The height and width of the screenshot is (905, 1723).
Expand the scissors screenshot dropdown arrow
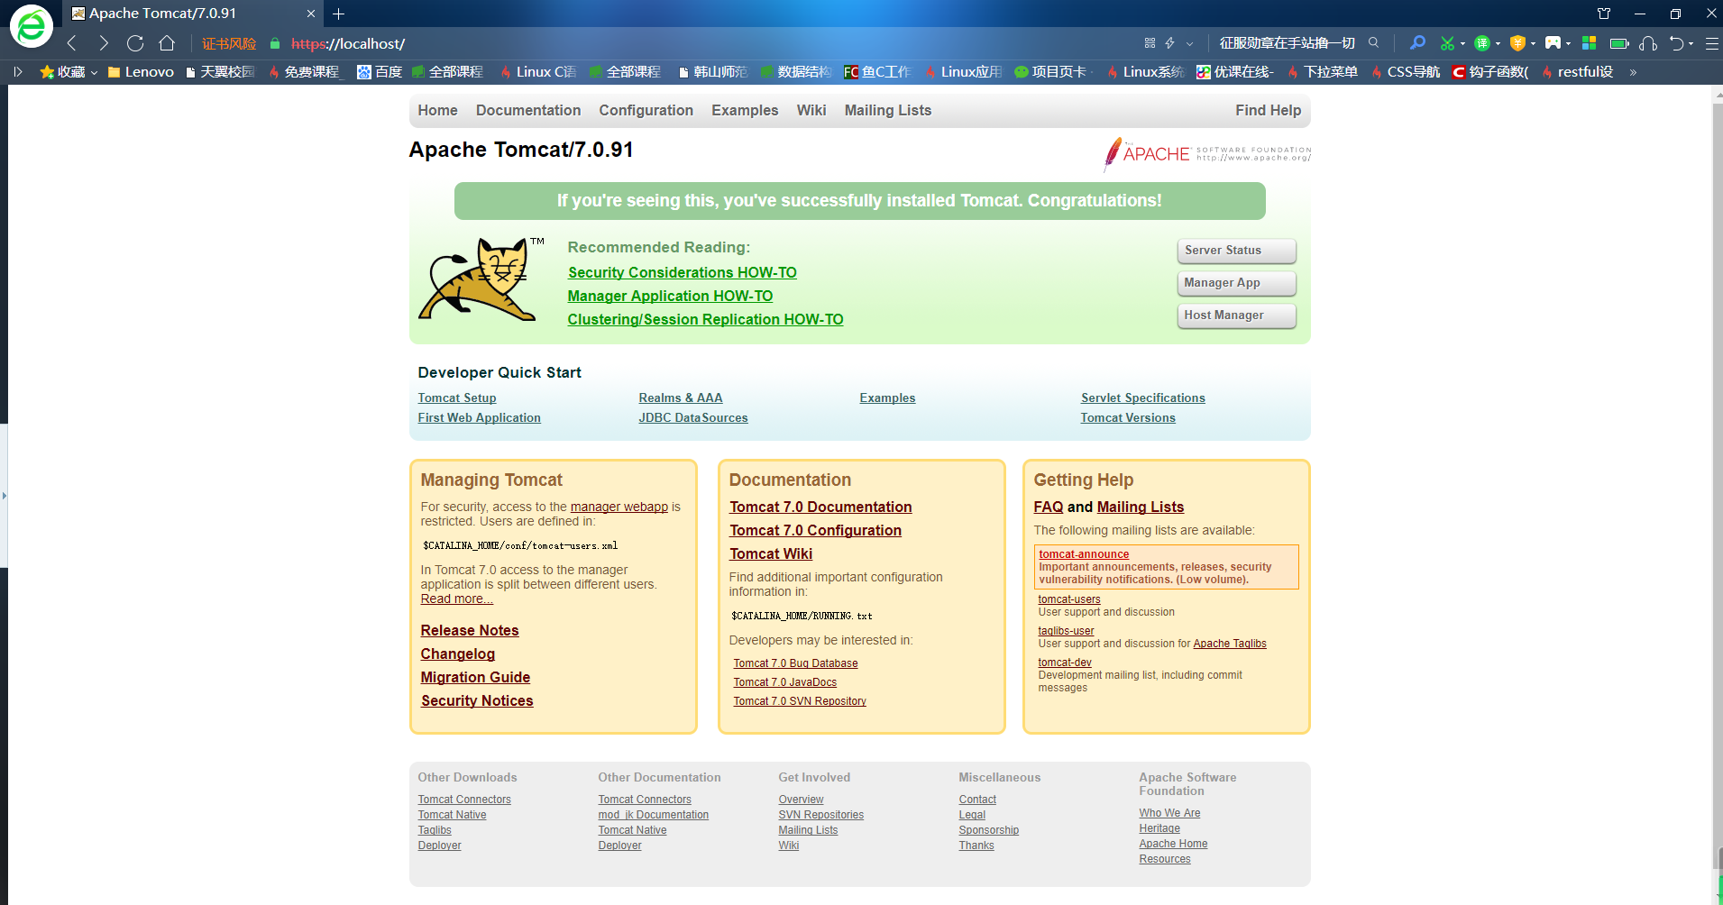pos(1462,43)
